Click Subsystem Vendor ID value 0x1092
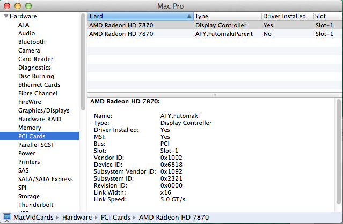The width and height of the screenshot is (343, 224). click(171, 171)
